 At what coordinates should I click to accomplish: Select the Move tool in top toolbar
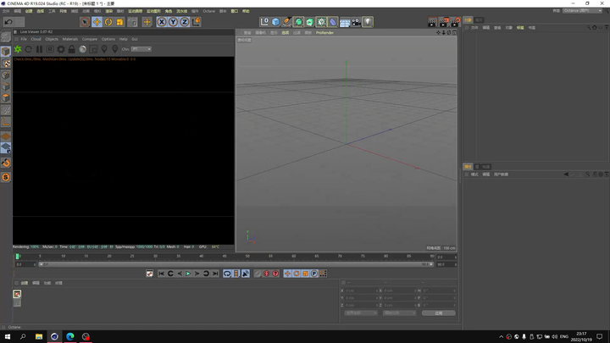pos(97,22)
